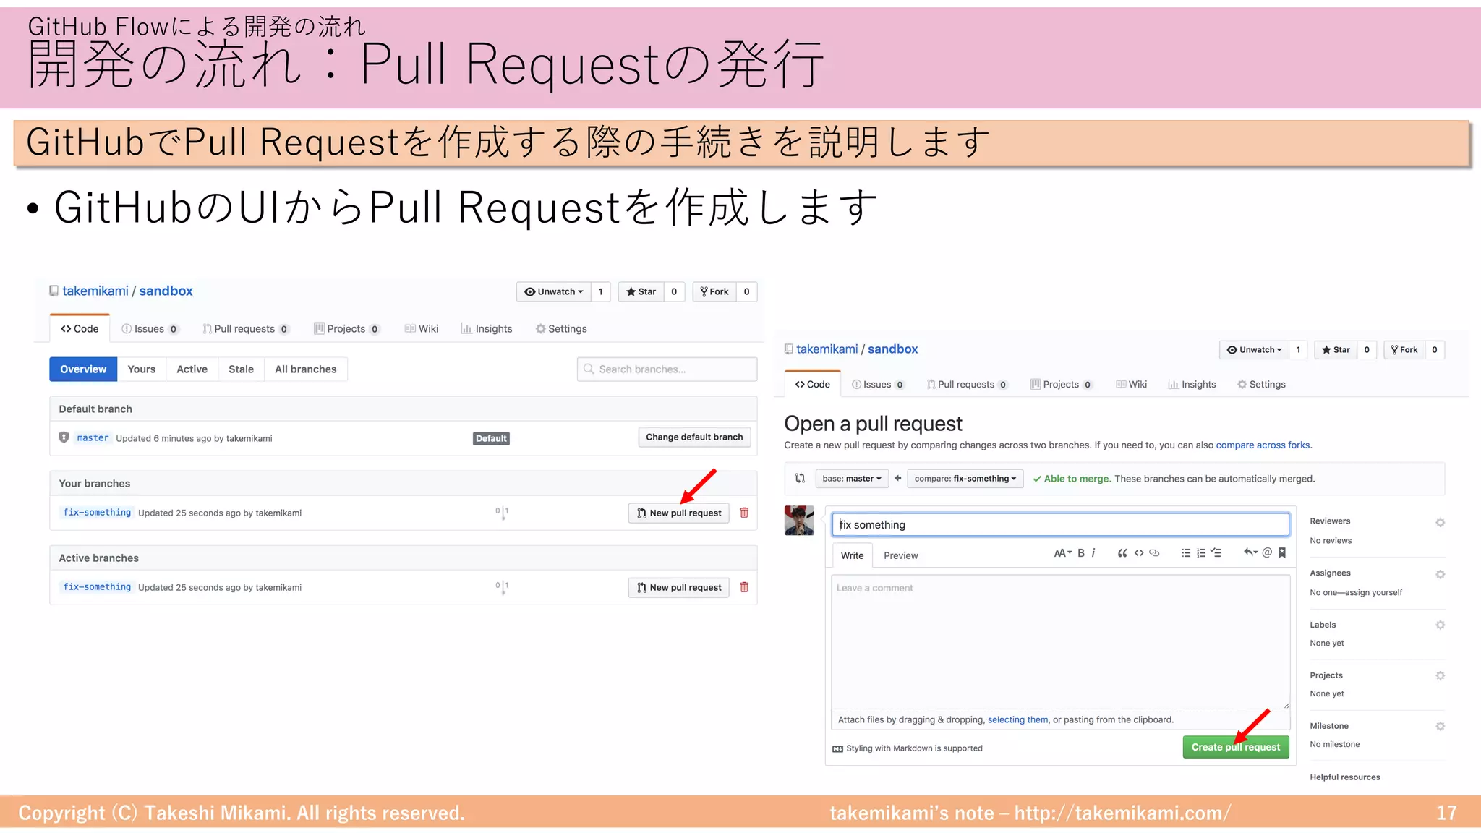Star the repository in the left screenshot

pos(641,291)
